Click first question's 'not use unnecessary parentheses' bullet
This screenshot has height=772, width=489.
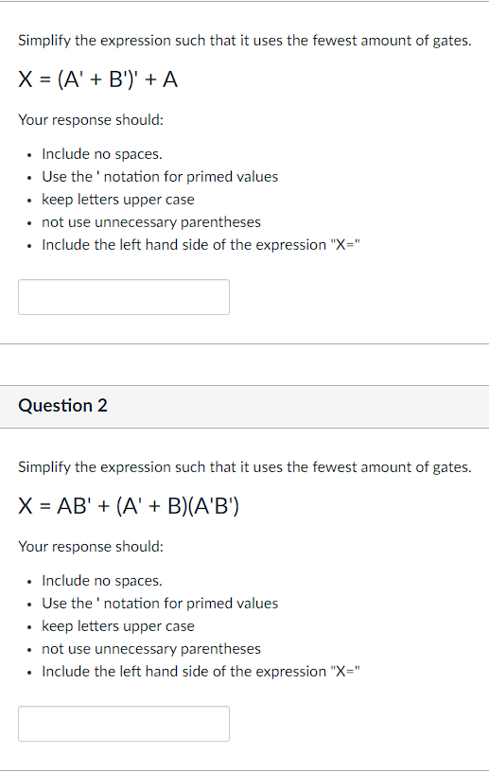tap(151, 222)
